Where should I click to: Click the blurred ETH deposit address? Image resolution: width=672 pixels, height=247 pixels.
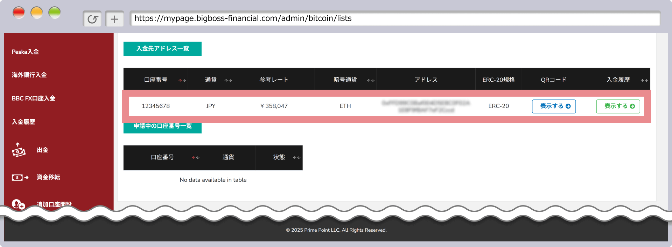(426, 106)
